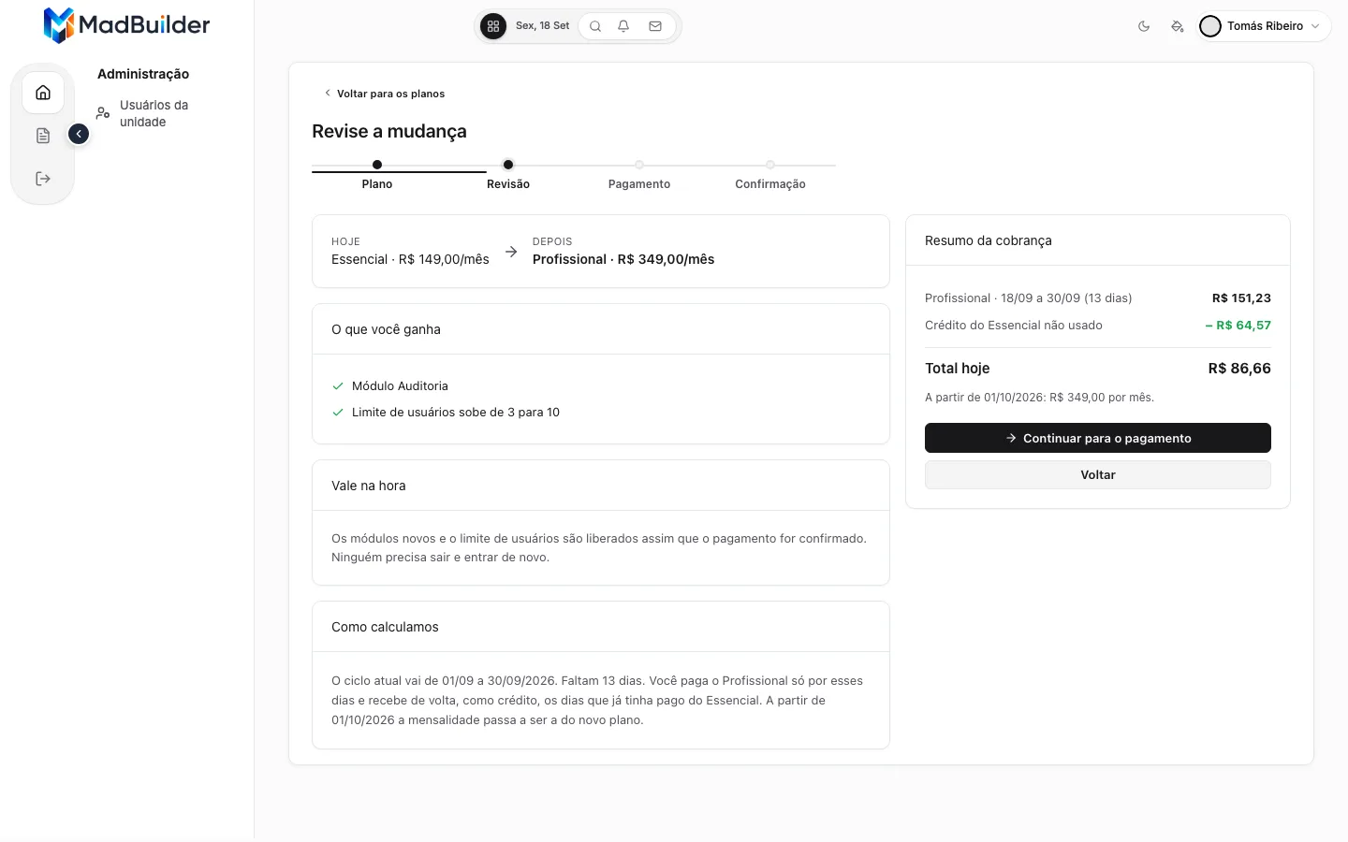The width and height of the screenshot is (1348, 842).
Task: Open the mail envelope icon
Action: (x=655, y=26)
